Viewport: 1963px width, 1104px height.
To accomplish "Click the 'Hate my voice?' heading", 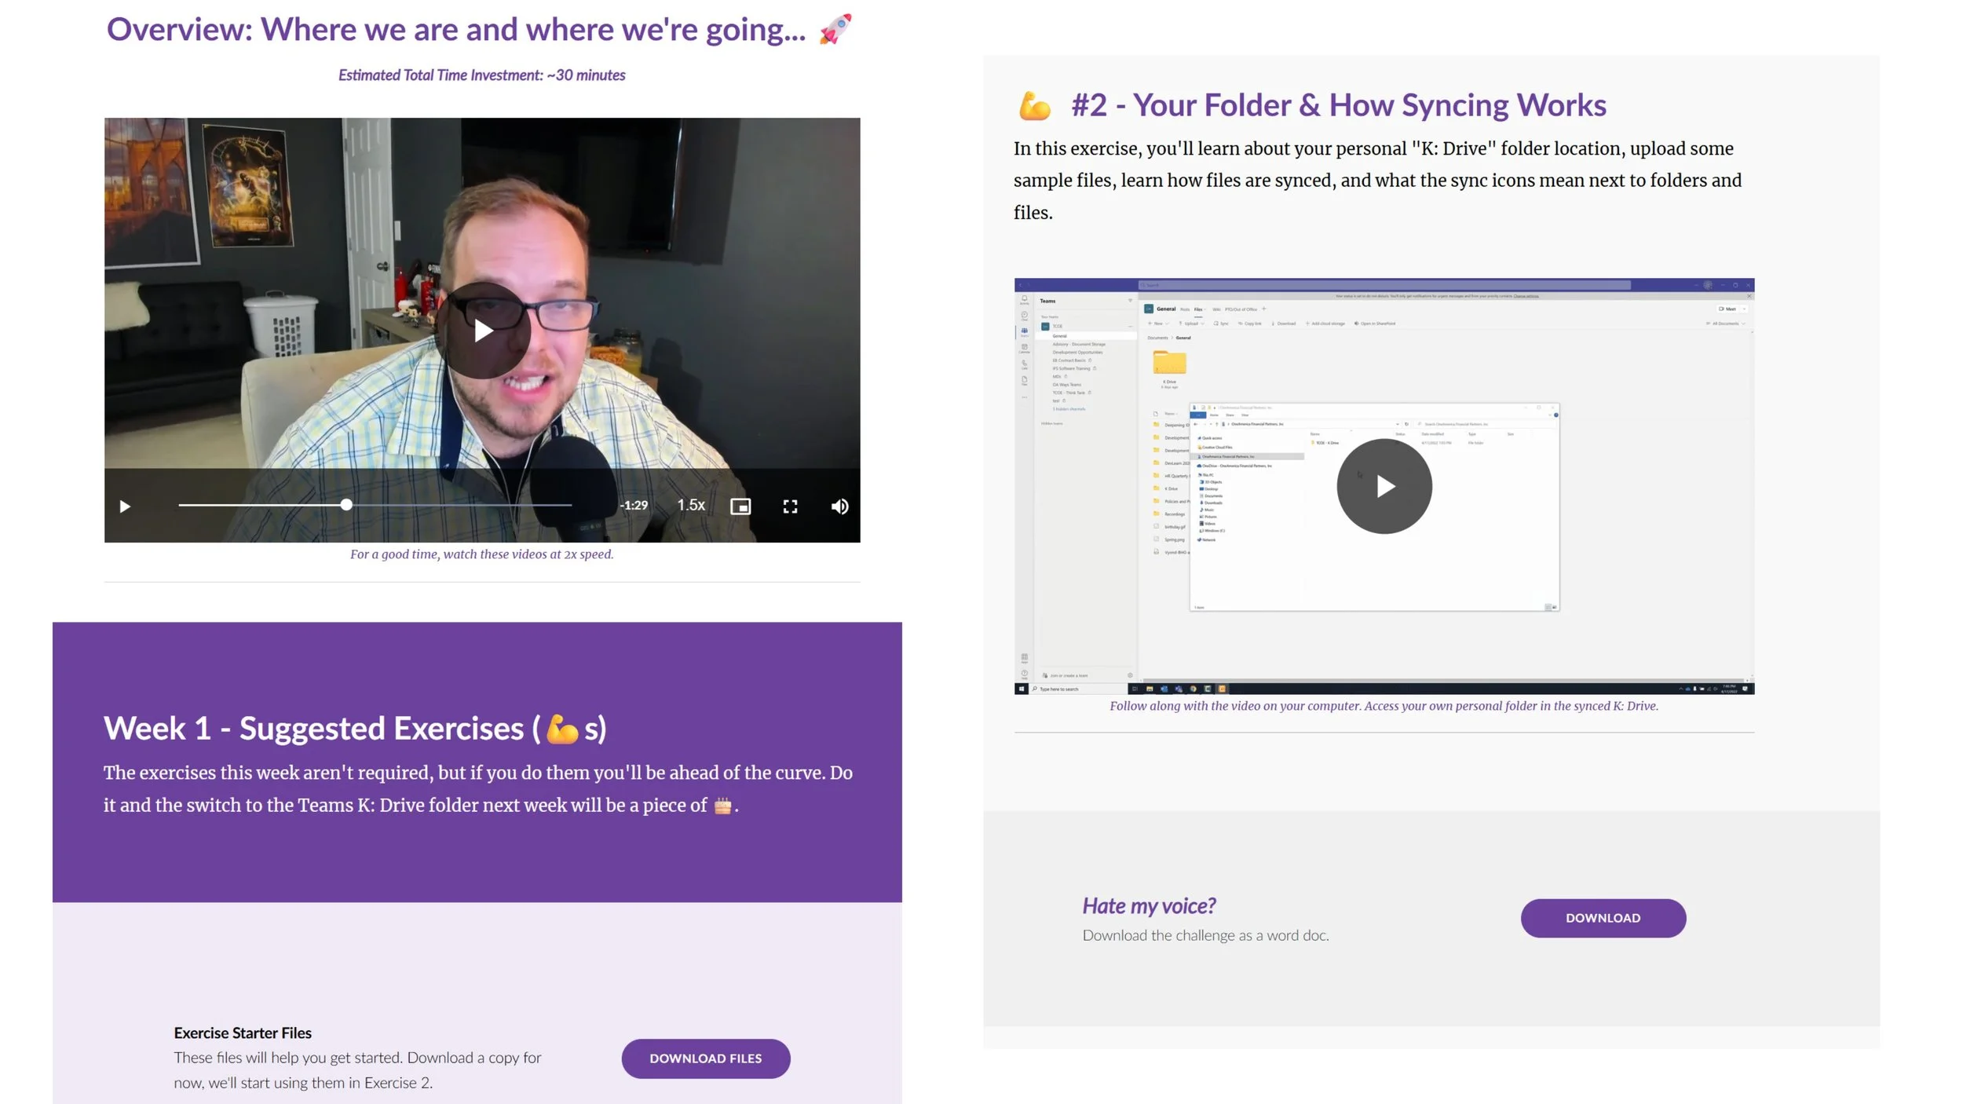I will (x=1148, y=906).
